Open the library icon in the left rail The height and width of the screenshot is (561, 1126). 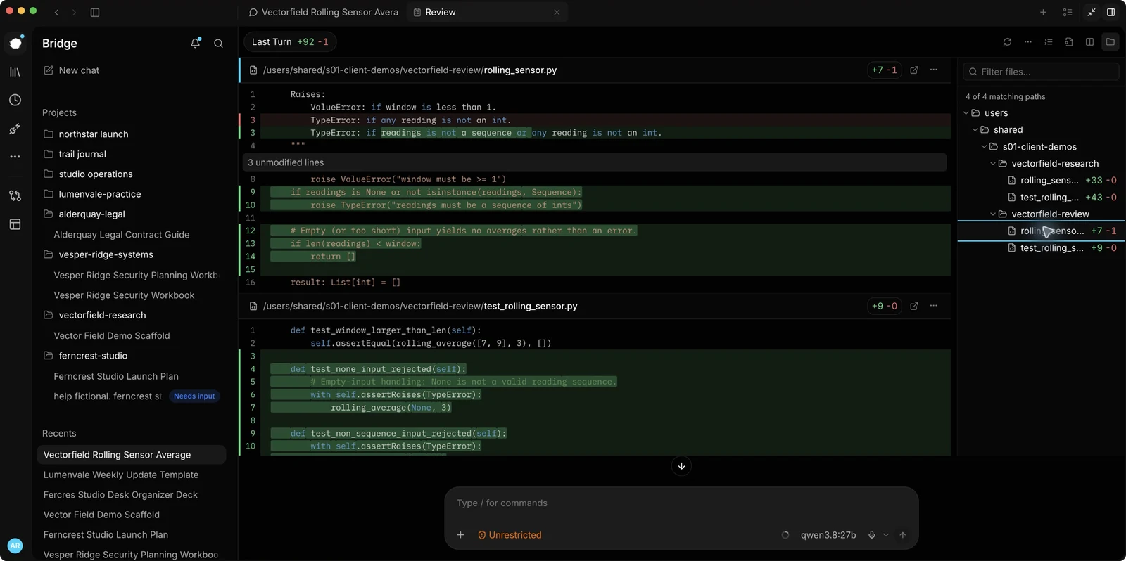[15, 72]
